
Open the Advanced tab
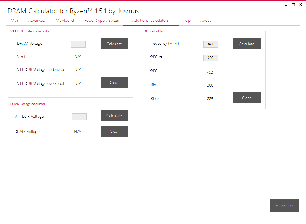pos(36,20)
